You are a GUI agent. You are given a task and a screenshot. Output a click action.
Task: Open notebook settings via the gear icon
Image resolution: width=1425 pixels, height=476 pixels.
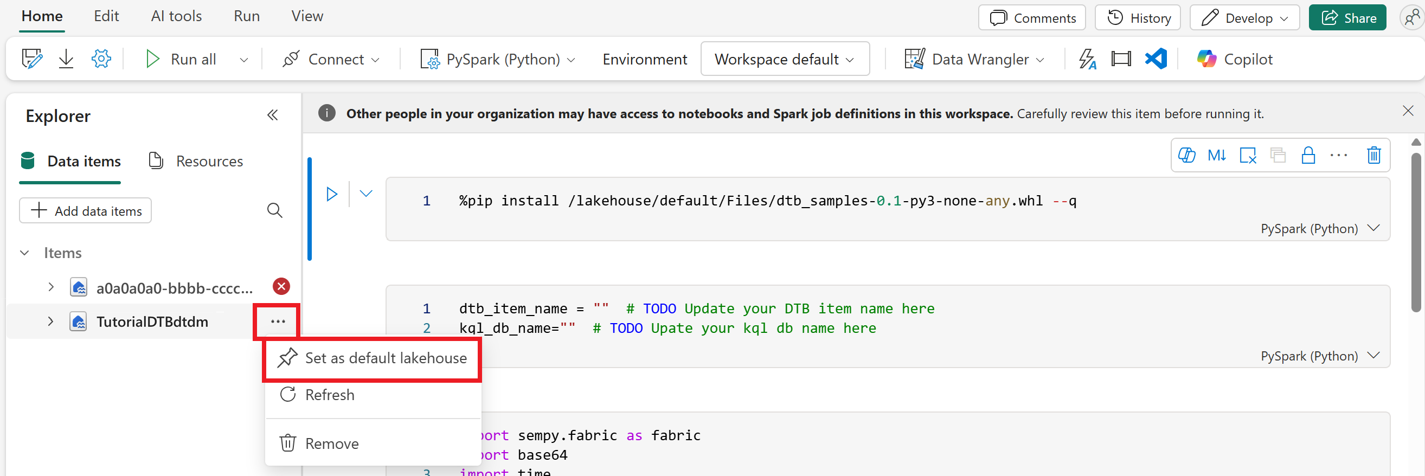[101, 59]
